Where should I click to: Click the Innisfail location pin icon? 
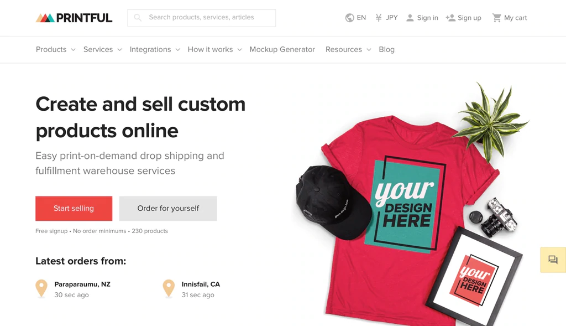[x=169, y=288]
